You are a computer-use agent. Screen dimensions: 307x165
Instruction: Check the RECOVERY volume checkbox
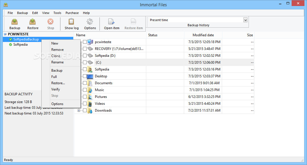(85, 49)
